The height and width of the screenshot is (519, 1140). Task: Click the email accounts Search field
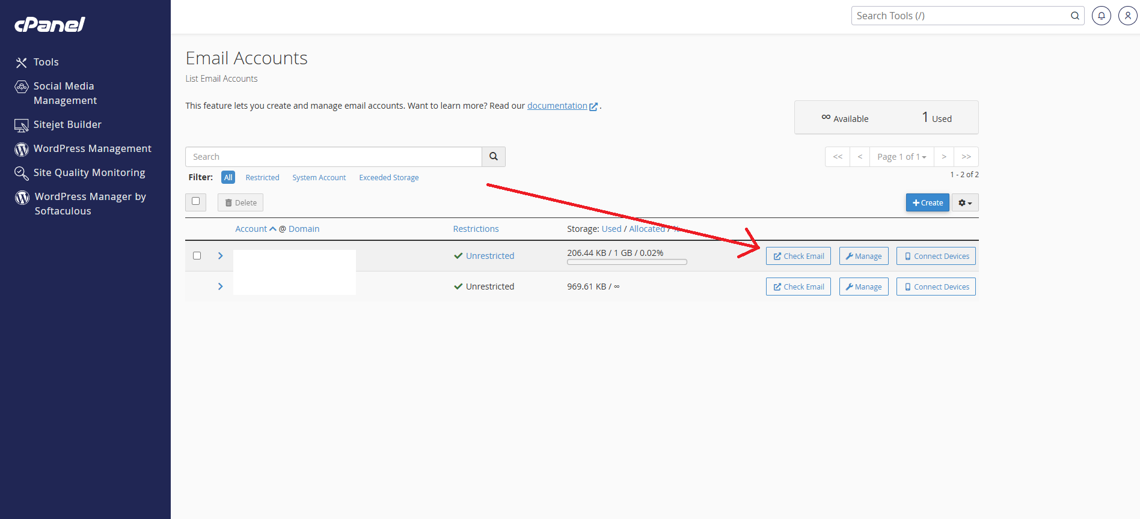[334, 157]
